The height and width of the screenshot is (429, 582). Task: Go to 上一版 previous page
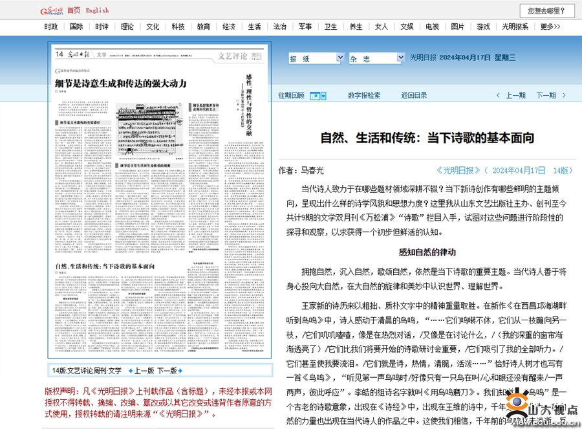click(144, 371)
